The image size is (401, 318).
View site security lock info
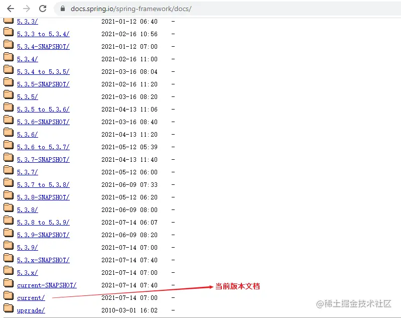[x=63, y=9]
